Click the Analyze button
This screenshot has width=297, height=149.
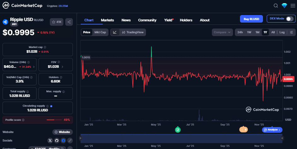[272, 130]
